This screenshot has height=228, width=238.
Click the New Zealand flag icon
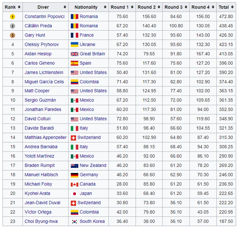tap(74, 165)
